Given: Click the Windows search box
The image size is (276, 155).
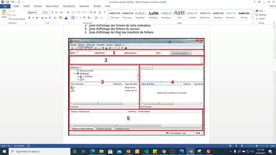Looking at the screenshot, I should [39, 151].
